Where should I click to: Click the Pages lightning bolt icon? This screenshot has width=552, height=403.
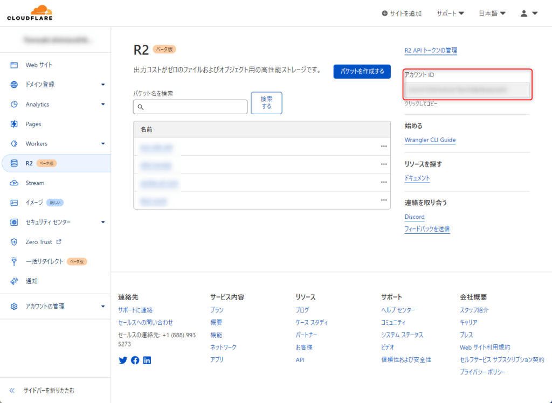(x=14, y=124)
